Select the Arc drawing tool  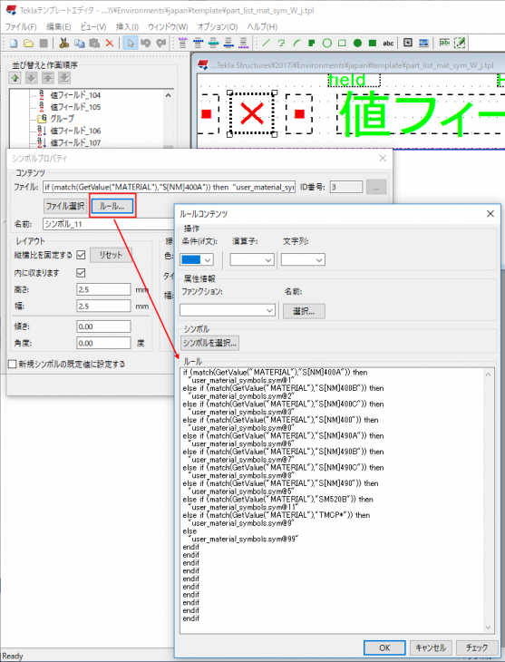[296, 43]
